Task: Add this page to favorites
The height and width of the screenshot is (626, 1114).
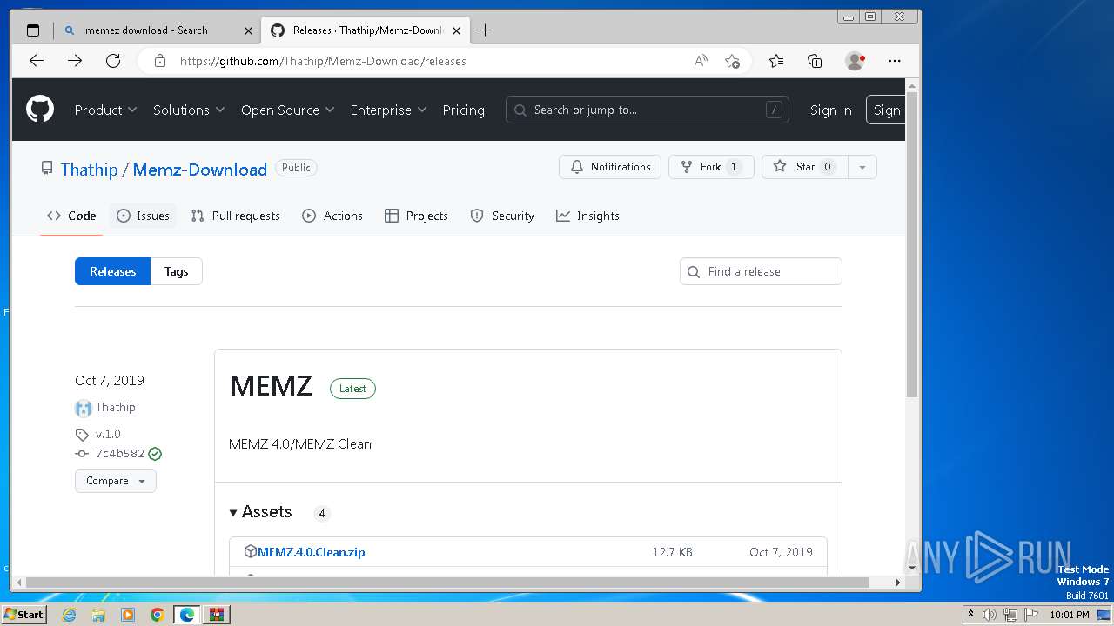Action: [x=733, y=61]
